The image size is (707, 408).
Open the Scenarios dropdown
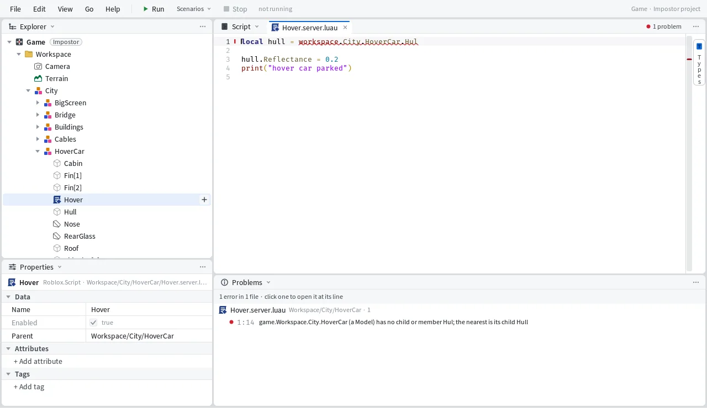pos(194,9)
